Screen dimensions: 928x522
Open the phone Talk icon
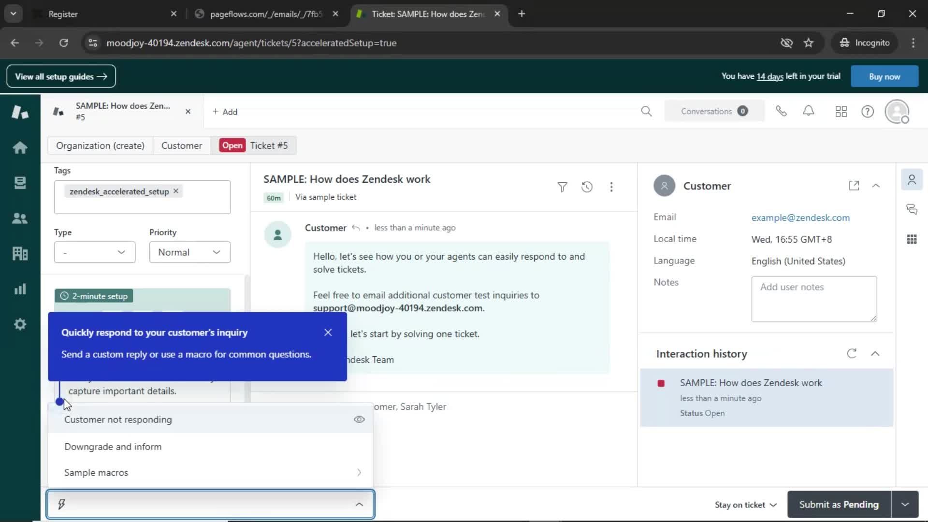pos(781,112)
